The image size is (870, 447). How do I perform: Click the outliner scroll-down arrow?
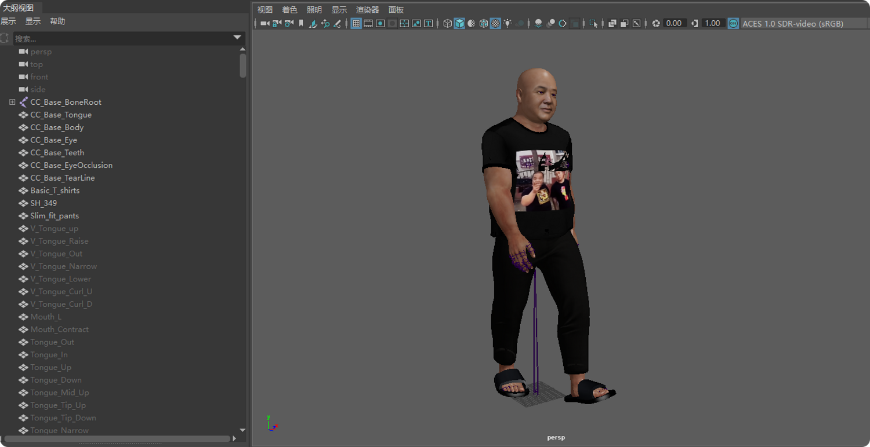coord(242,430)
